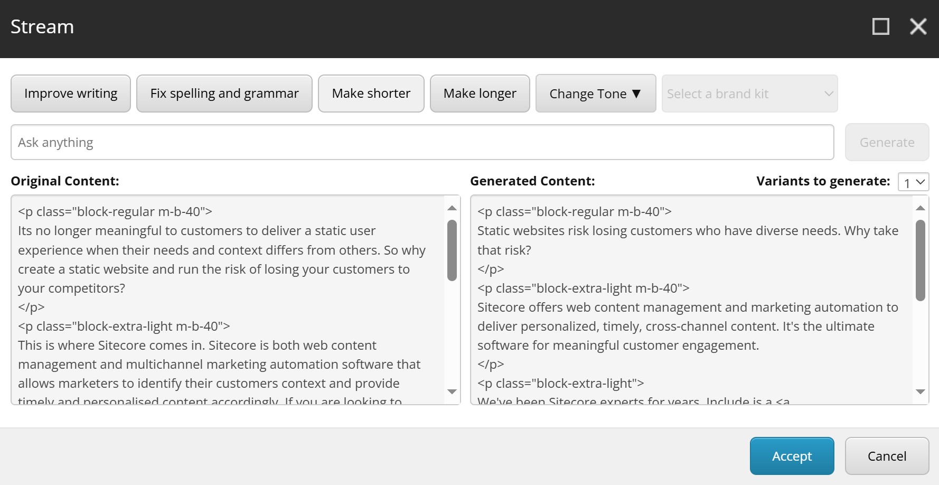Click Fix spelling and grammar

[224, 94]
